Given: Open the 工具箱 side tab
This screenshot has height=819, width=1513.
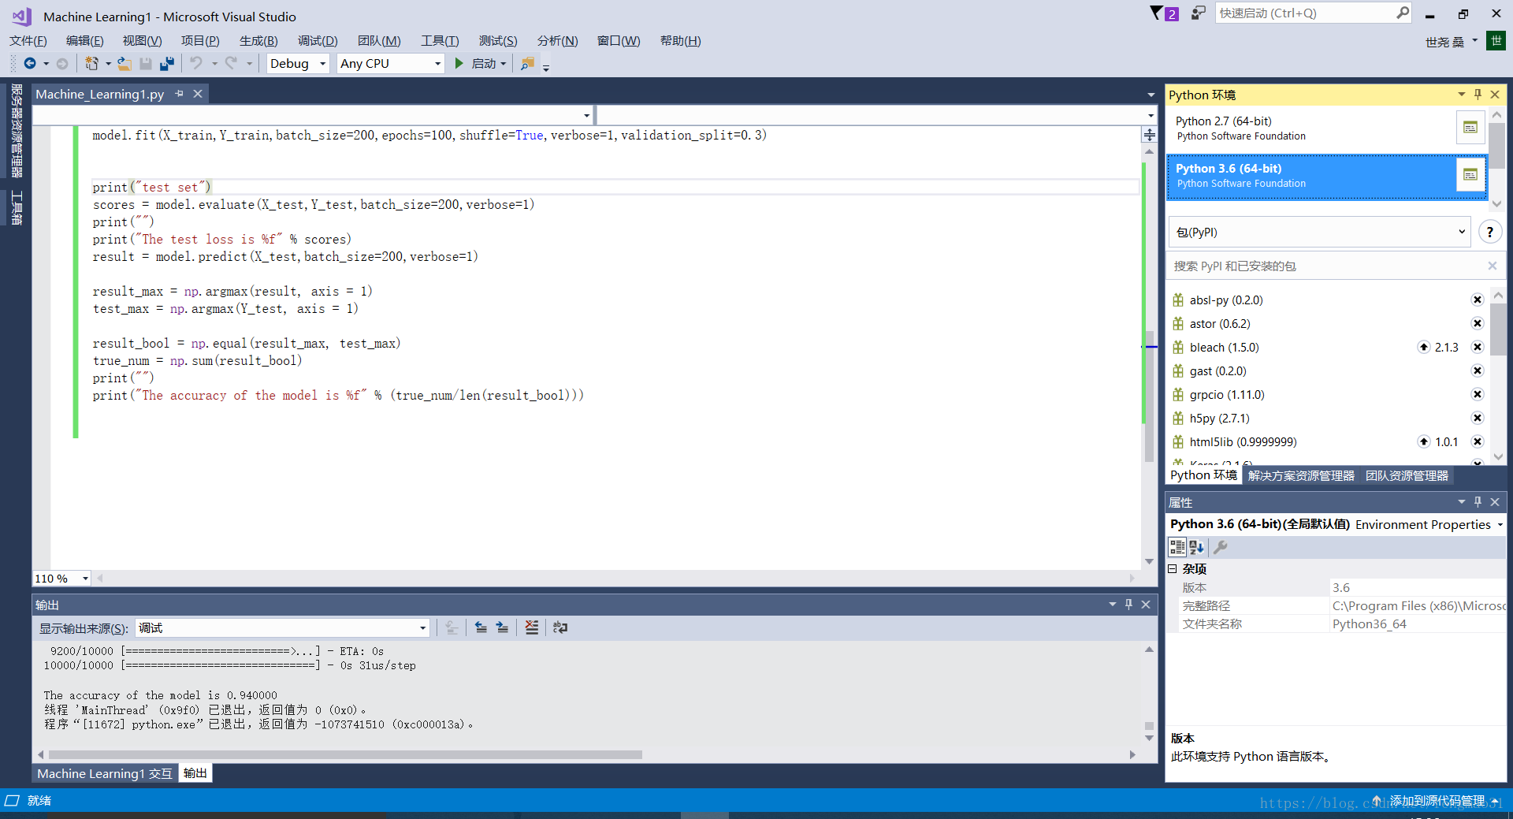Looking at the screenshot, I should pyautogui.click(x=17, y=208).
